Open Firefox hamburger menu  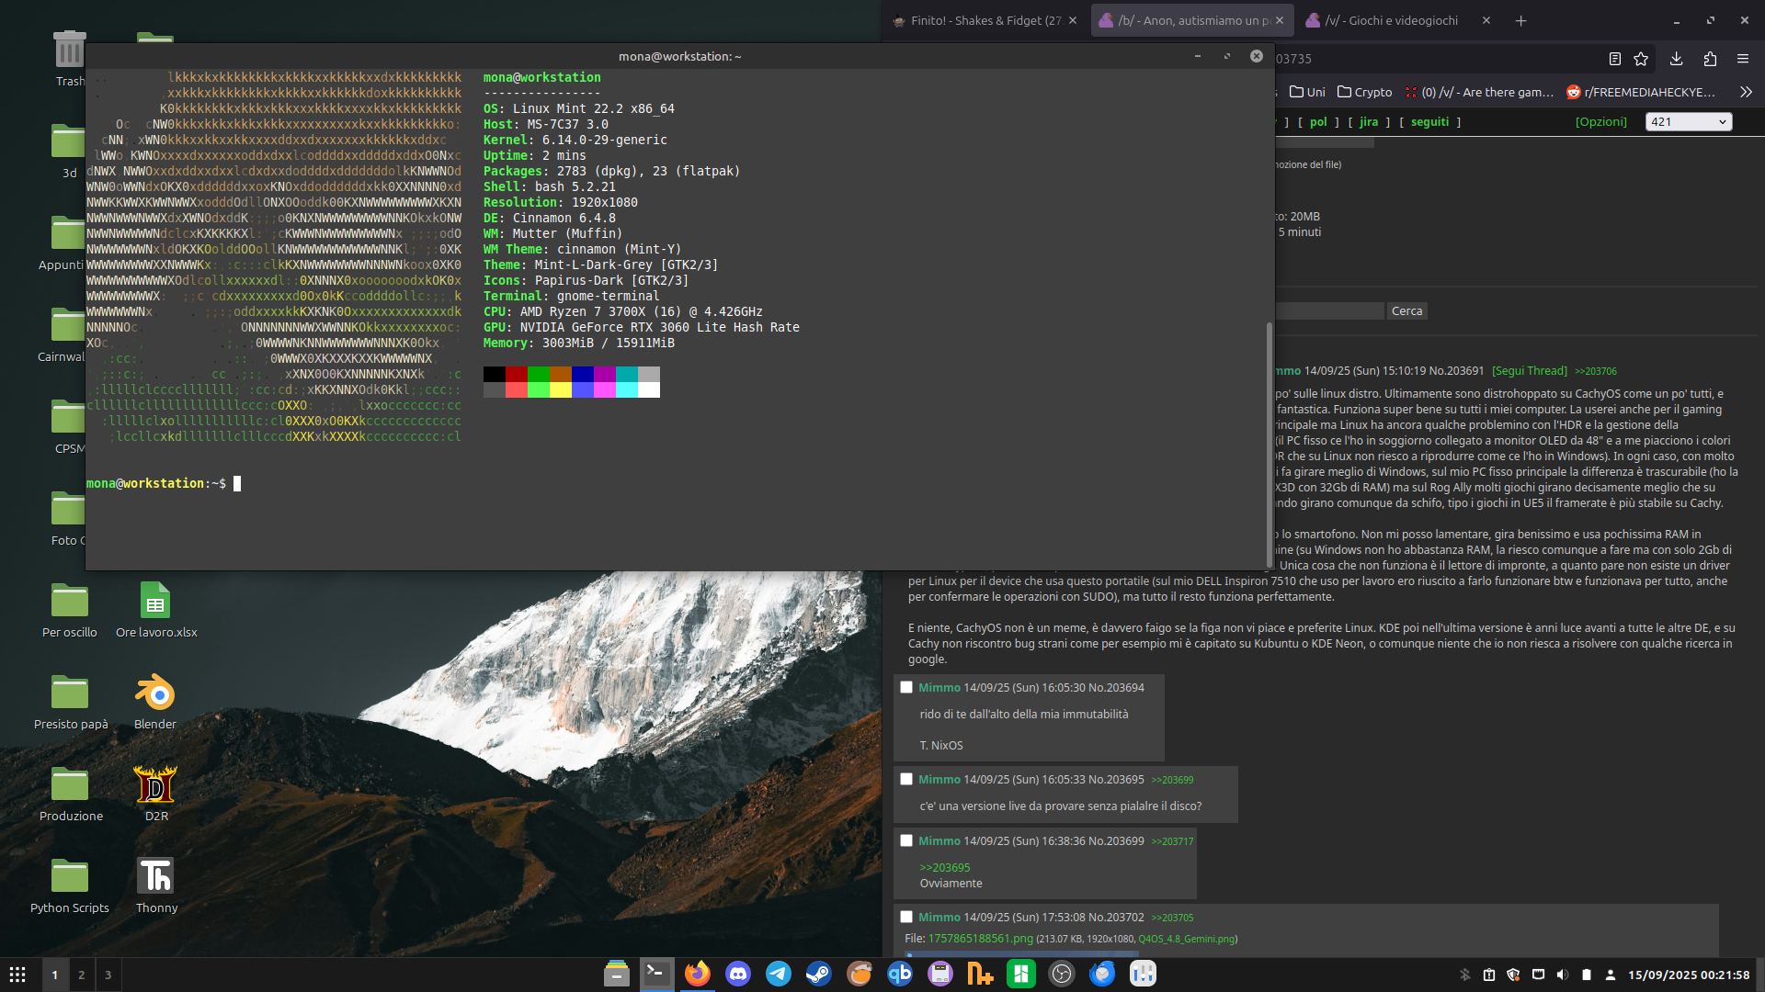(1743, 59)
